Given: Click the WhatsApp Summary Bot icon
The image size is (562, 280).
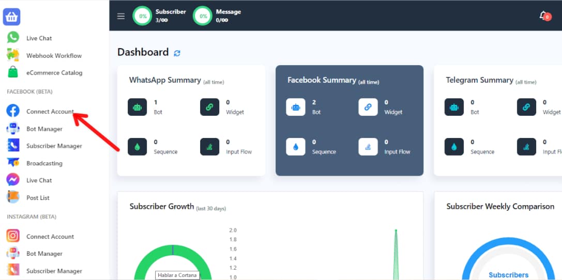Looking at the screenshot, I should (x=137, y=107).
